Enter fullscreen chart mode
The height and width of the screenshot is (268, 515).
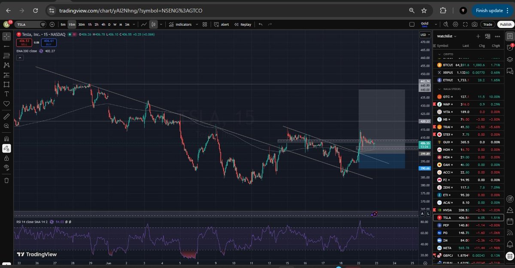(465, 24)
